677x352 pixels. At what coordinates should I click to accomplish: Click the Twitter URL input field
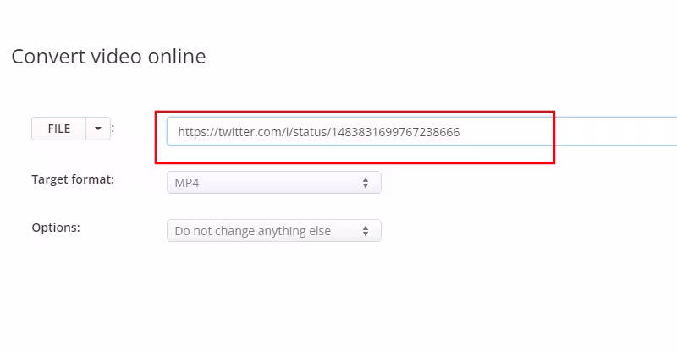coord(355,132)
